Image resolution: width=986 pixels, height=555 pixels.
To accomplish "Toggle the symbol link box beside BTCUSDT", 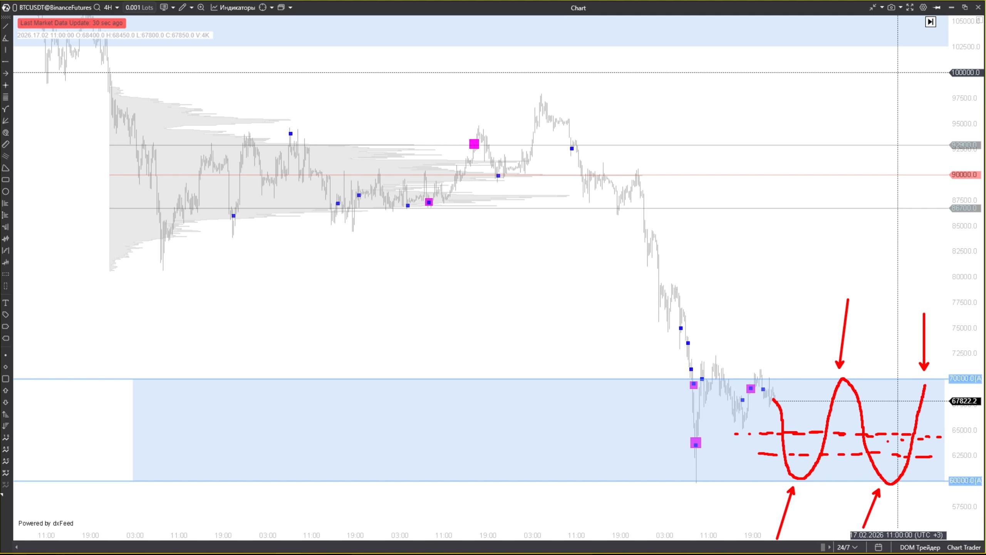I will [15, 7].
